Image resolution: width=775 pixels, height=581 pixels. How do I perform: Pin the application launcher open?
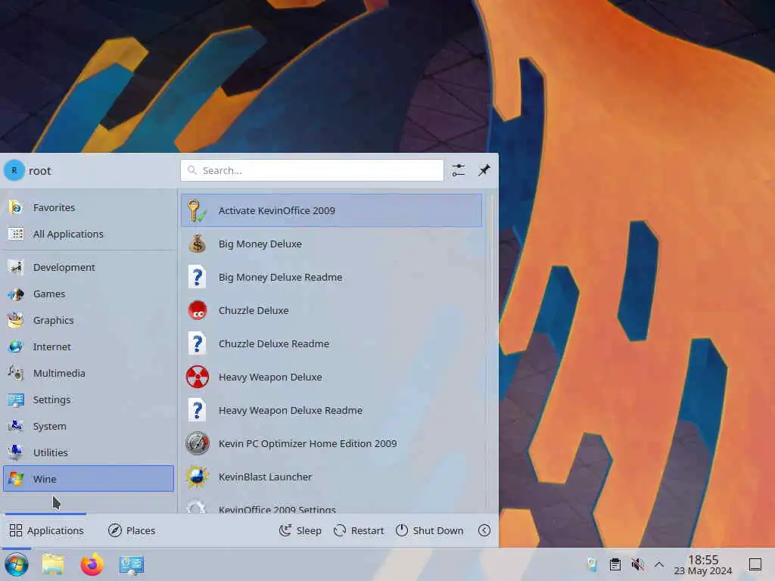pos(484,170)
